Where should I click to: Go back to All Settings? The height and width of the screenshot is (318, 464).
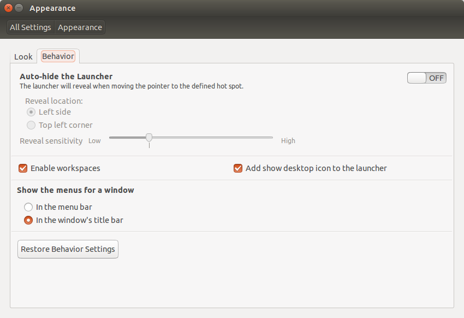[x=31, y=27]
